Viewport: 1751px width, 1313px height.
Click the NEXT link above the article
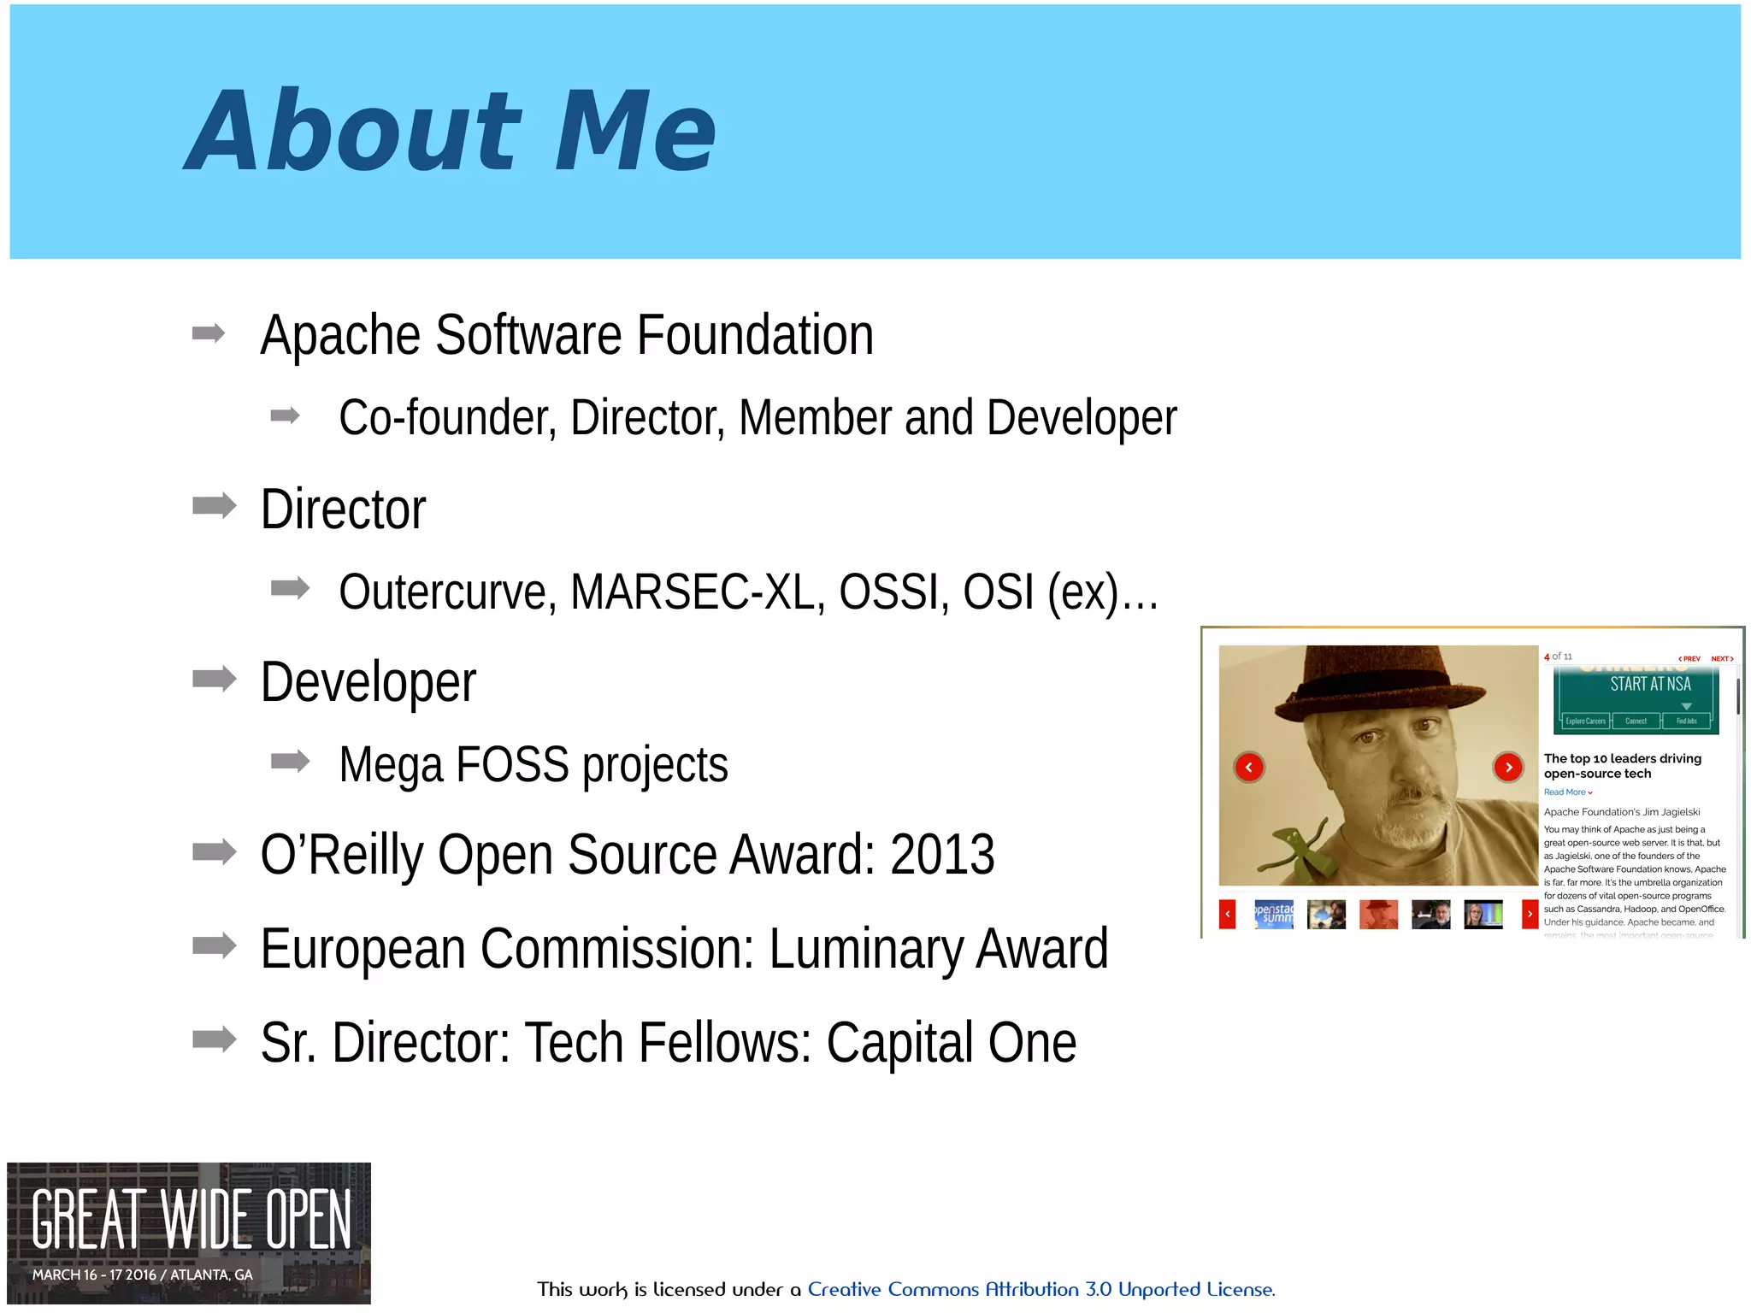[x=1722, y=659]
